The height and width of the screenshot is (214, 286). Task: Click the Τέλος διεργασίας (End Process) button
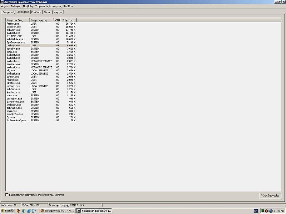tap(270, 195)
